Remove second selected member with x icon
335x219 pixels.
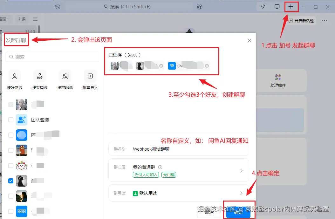click(161, 66)
